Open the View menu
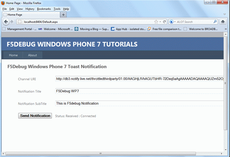230x157 pixels. (x=20, y=9)
